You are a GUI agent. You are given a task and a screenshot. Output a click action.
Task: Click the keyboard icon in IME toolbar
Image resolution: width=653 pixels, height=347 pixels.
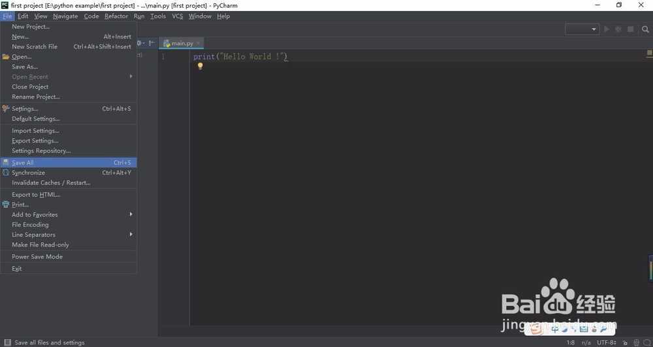[x=583, y=329]
